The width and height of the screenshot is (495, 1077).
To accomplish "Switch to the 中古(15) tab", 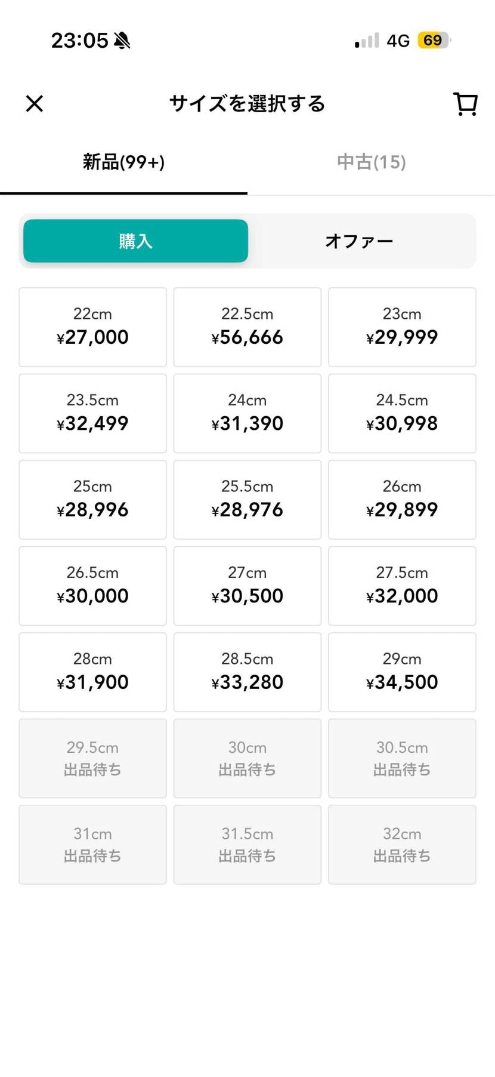I will click(371, 162).
